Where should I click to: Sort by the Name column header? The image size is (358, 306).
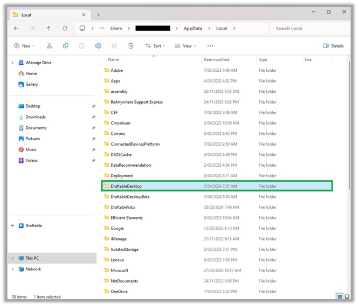tap(113, 59)
